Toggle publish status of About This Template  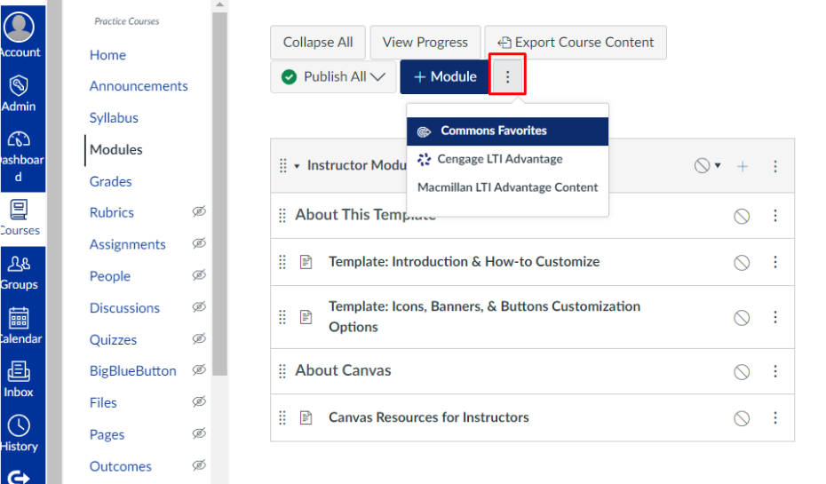742,216
